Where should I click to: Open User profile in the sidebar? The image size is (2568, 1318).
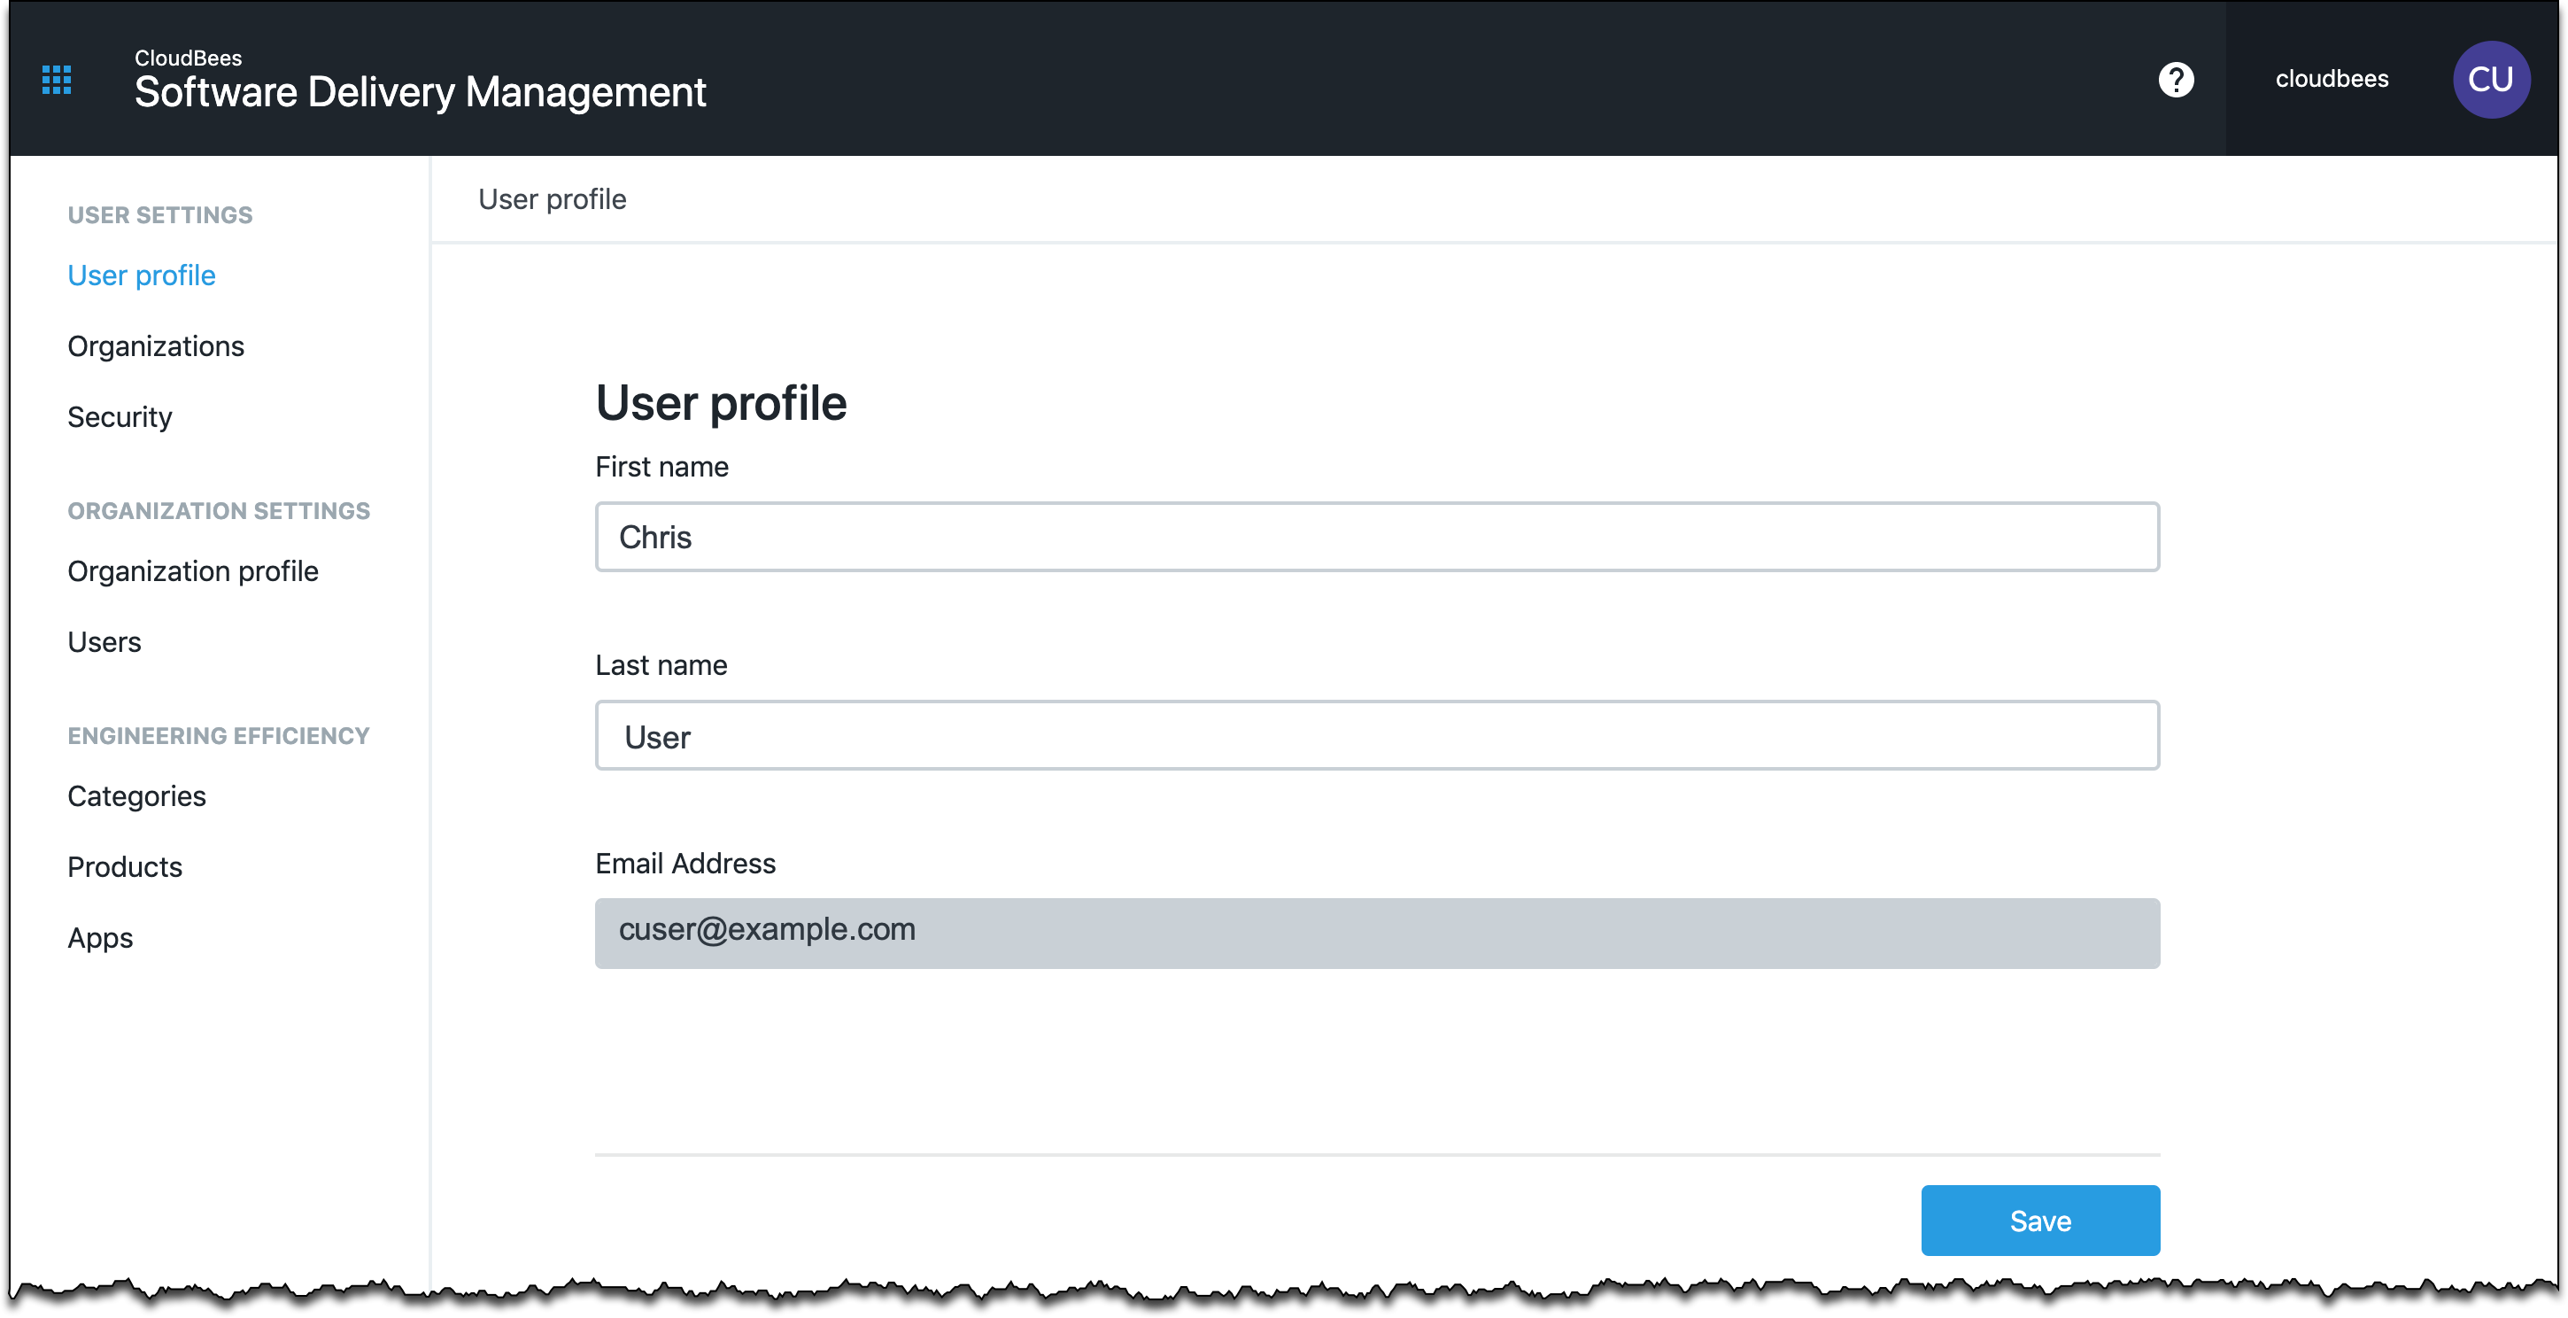[x=142, y=275]
